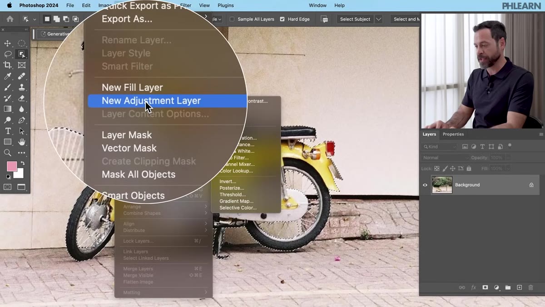Select the Dodge tool
545x307 pixels.
[x=8, y=120]
